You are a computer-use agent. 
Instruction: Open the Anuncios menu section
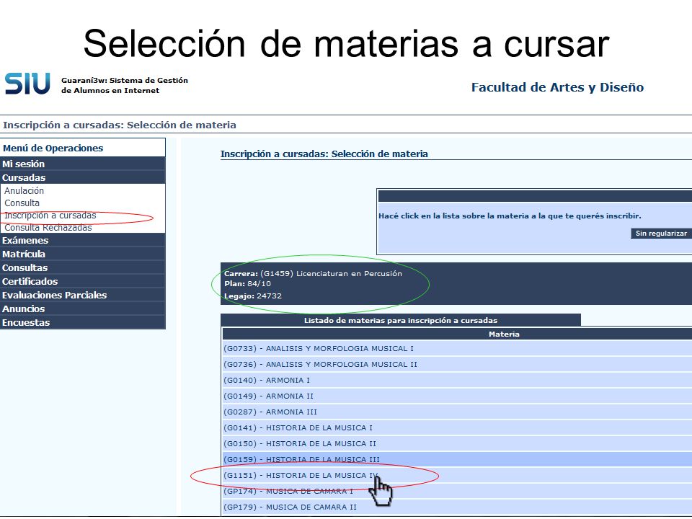83,309
